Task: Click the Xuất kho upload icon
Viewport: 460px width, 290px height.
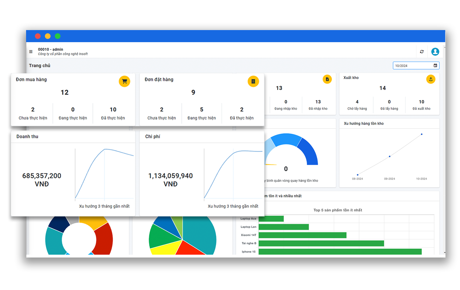Action: (430, 79)
